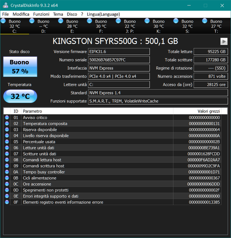This screenshot has width=231, height=238.
Task: Click the ID column header
Action: point(16,111)
